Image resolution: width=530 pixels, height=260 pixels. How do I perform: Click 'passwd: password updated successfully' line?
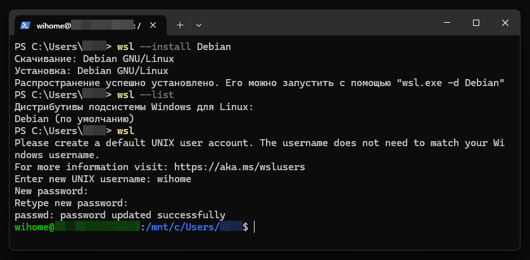click(120, 215)
